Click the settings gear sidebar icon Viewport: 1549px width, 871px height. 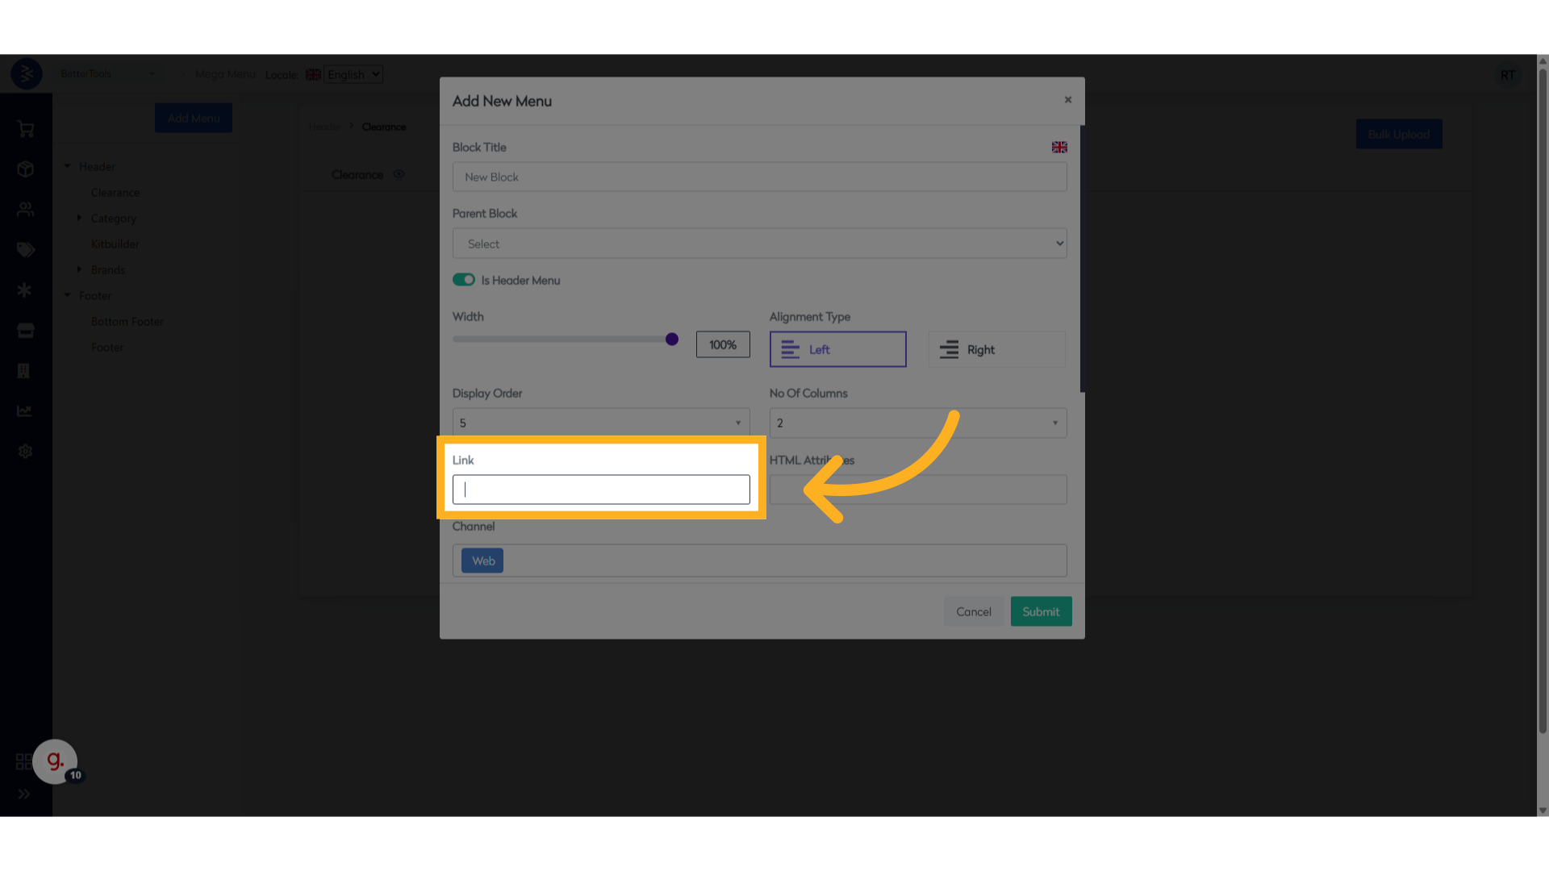click(25, 452)
